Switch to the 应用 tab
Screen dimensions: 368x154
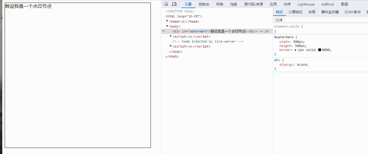[273, 4]
